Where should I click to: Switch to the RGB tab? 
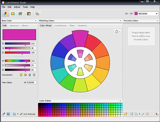[4, 26]
